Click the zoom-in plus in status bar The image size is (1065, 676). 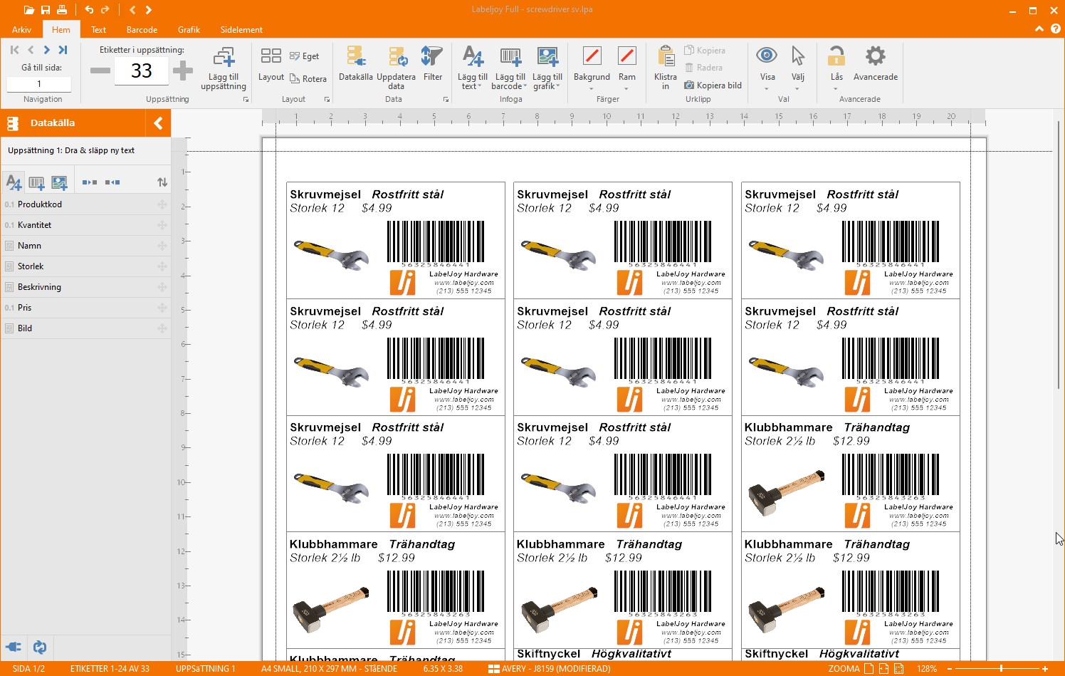[x=1045, y=669]
